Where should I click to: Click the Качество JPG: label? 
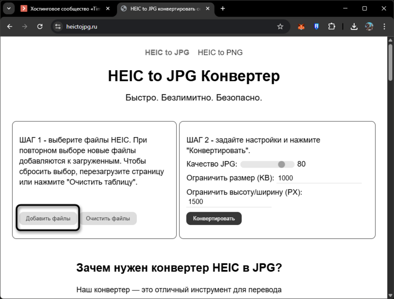(x=212, y=164)
